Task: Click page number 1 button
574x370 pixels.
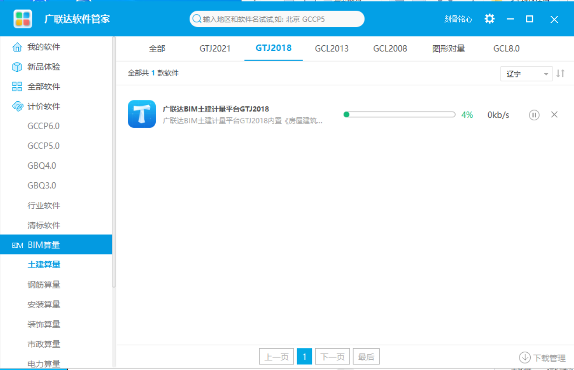Action: coord(304,357)
